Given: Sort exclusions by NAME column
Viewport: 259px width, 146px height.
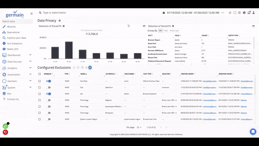Looking at the screenshot, I should (84, 74).
